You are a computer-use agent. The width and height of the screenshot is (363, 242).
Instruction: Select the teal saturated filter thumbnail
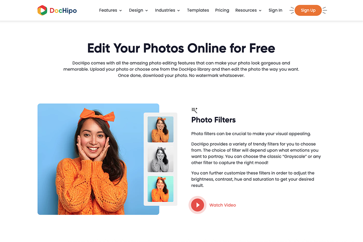(160, 189)
